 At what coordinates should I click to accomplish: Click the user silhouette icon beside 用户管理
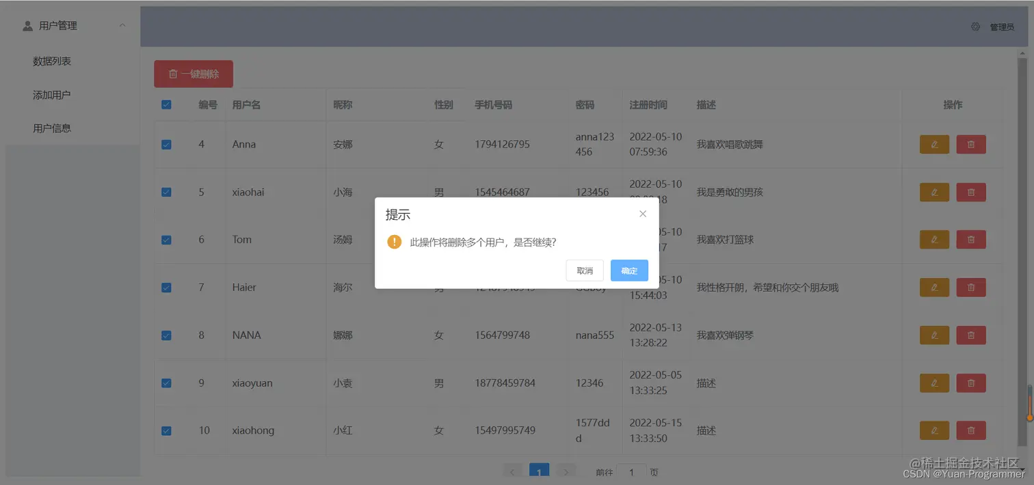coord(26,25)
